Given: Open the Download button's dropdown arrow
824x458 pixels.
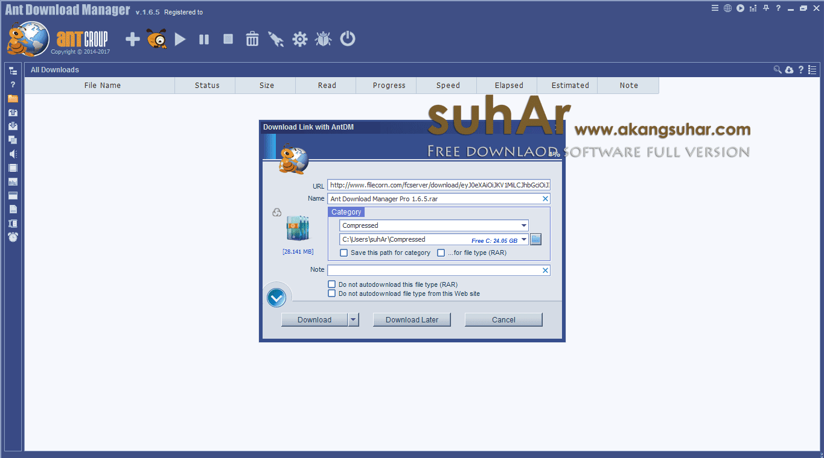Looking at the screenshot, I should pyautogui.click(x=354, y=320).
